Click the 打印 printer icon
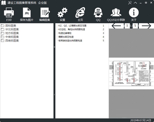The height and width of the screenshot is (122, 154). [9, 13]
